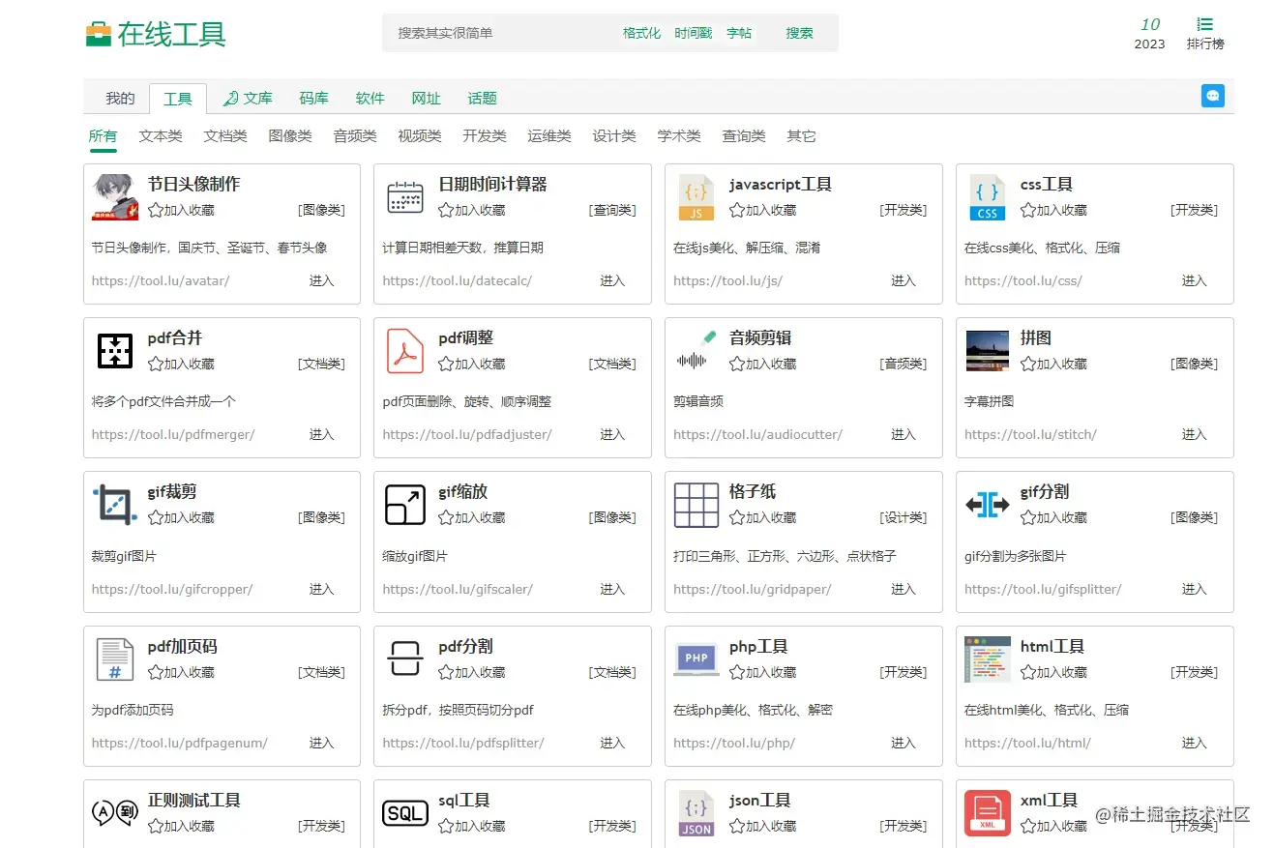Switch to the 我的 tab
The image size is (1274, 848).
click(120, 98)
